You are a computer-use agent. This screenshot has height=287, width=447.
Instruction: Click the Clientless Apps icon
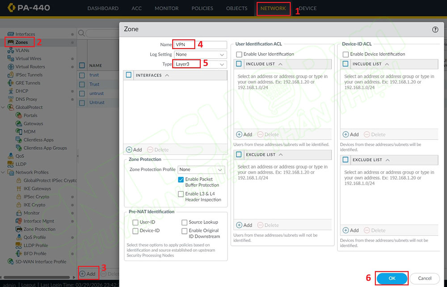coord(19,139)
